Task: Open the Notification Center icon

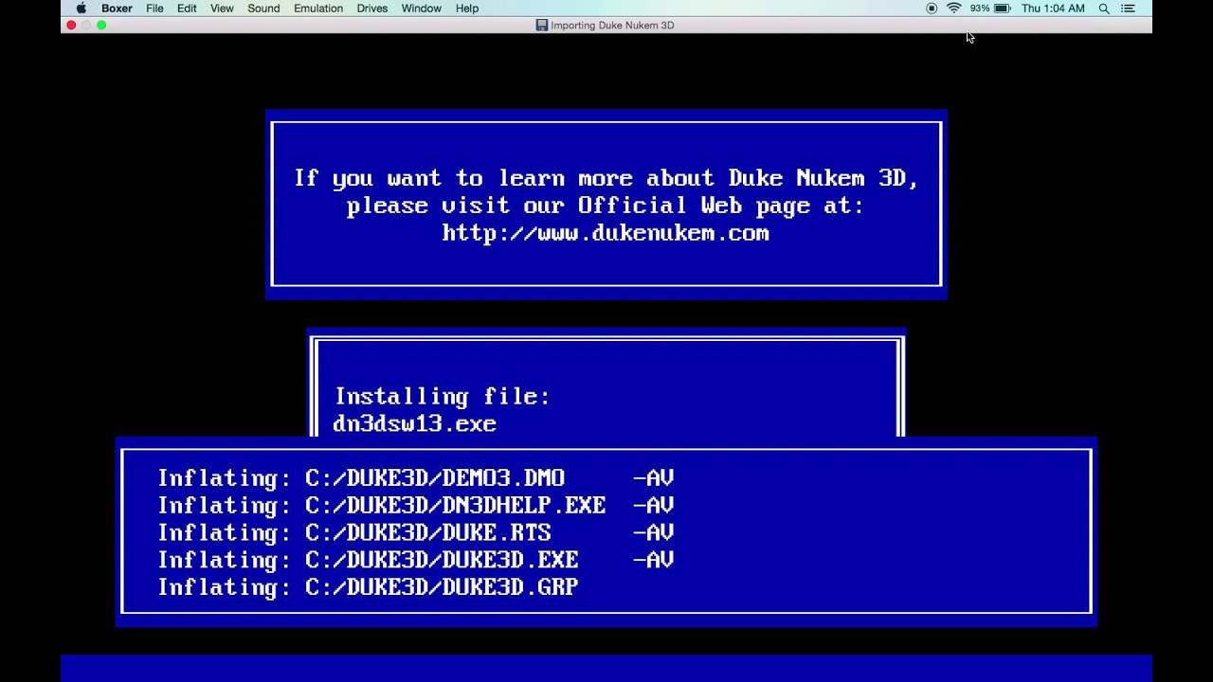Action: [1128, 9]
